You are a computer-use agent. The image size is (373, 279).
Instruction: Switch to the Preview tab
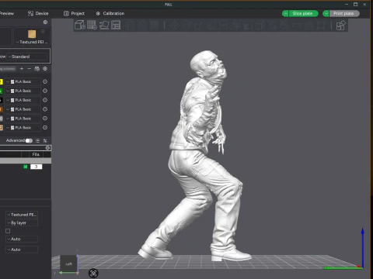6,13
